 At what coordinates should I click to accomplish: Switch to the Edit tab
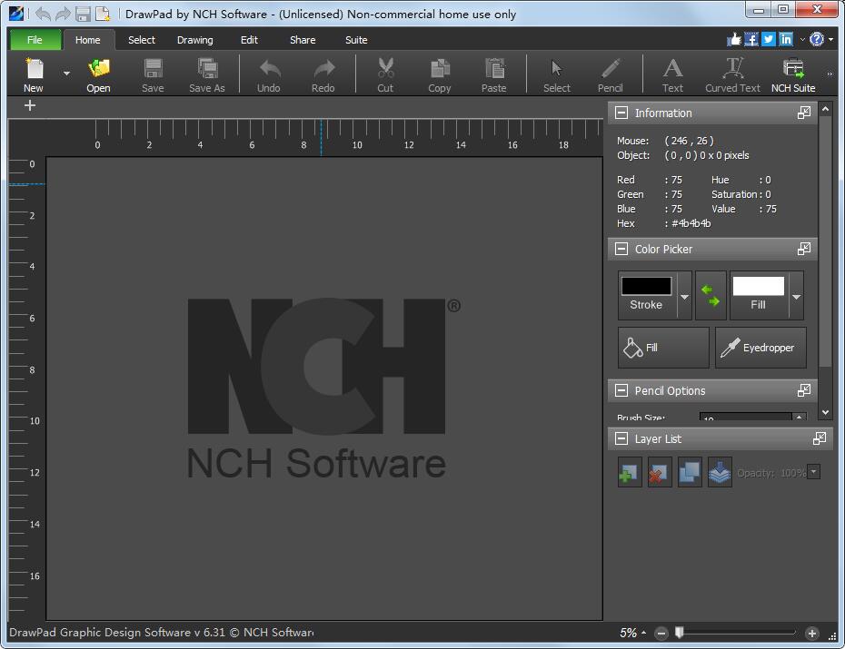tap(250, 40)
